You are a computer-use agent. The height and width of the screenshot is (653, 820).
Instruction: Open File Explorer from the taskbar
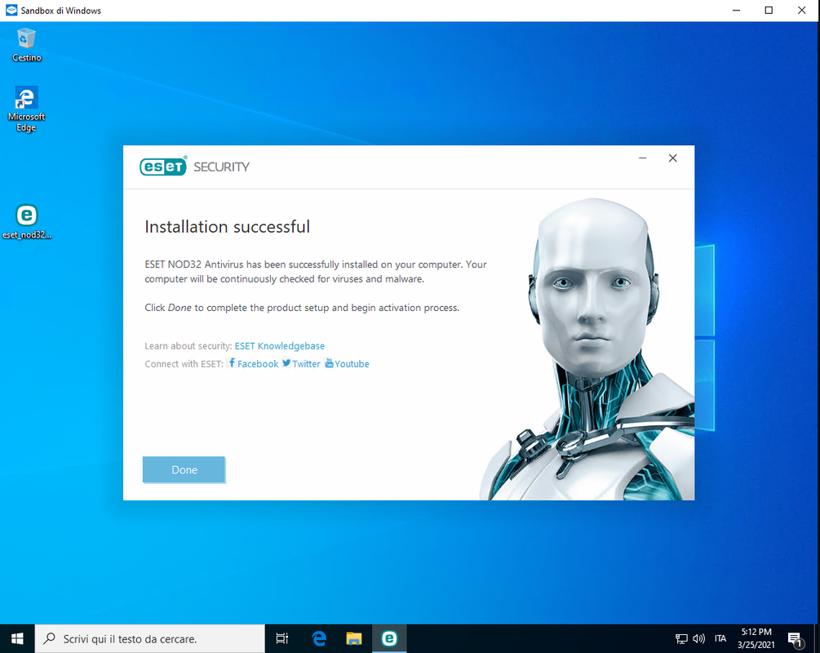[354, 638]
